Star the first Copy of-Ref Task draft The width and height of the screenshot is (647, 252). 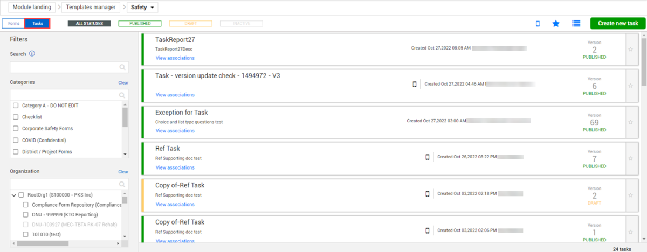630,196
